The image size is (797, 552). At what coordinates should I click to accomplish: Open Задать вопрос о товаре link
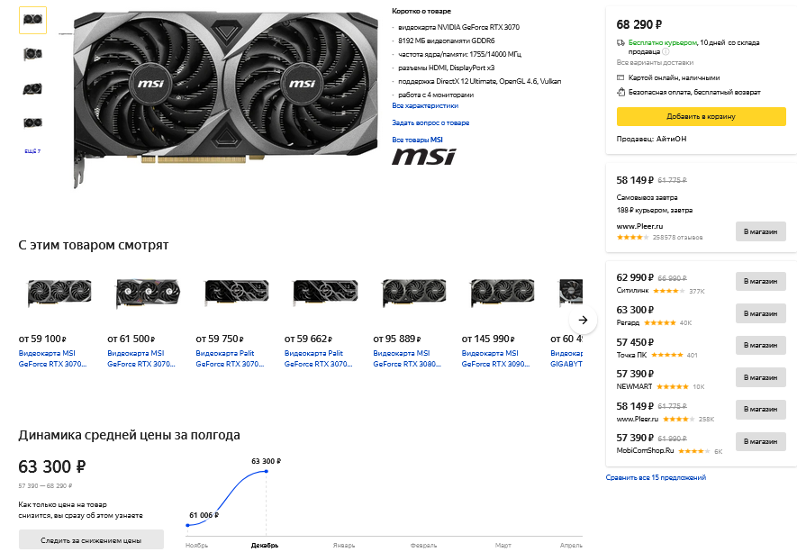click(x=430, y=122)
